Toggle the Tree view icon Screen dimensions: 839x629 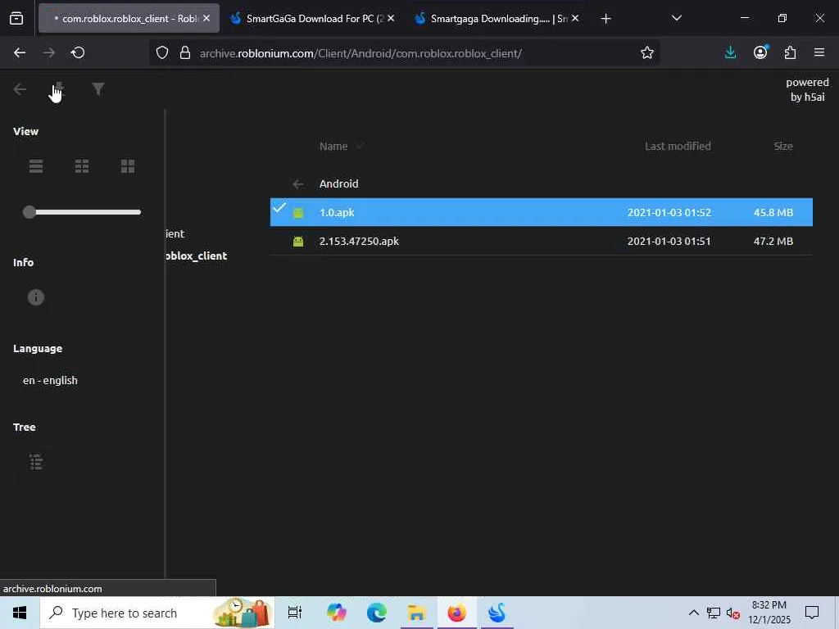coord(36,462)
